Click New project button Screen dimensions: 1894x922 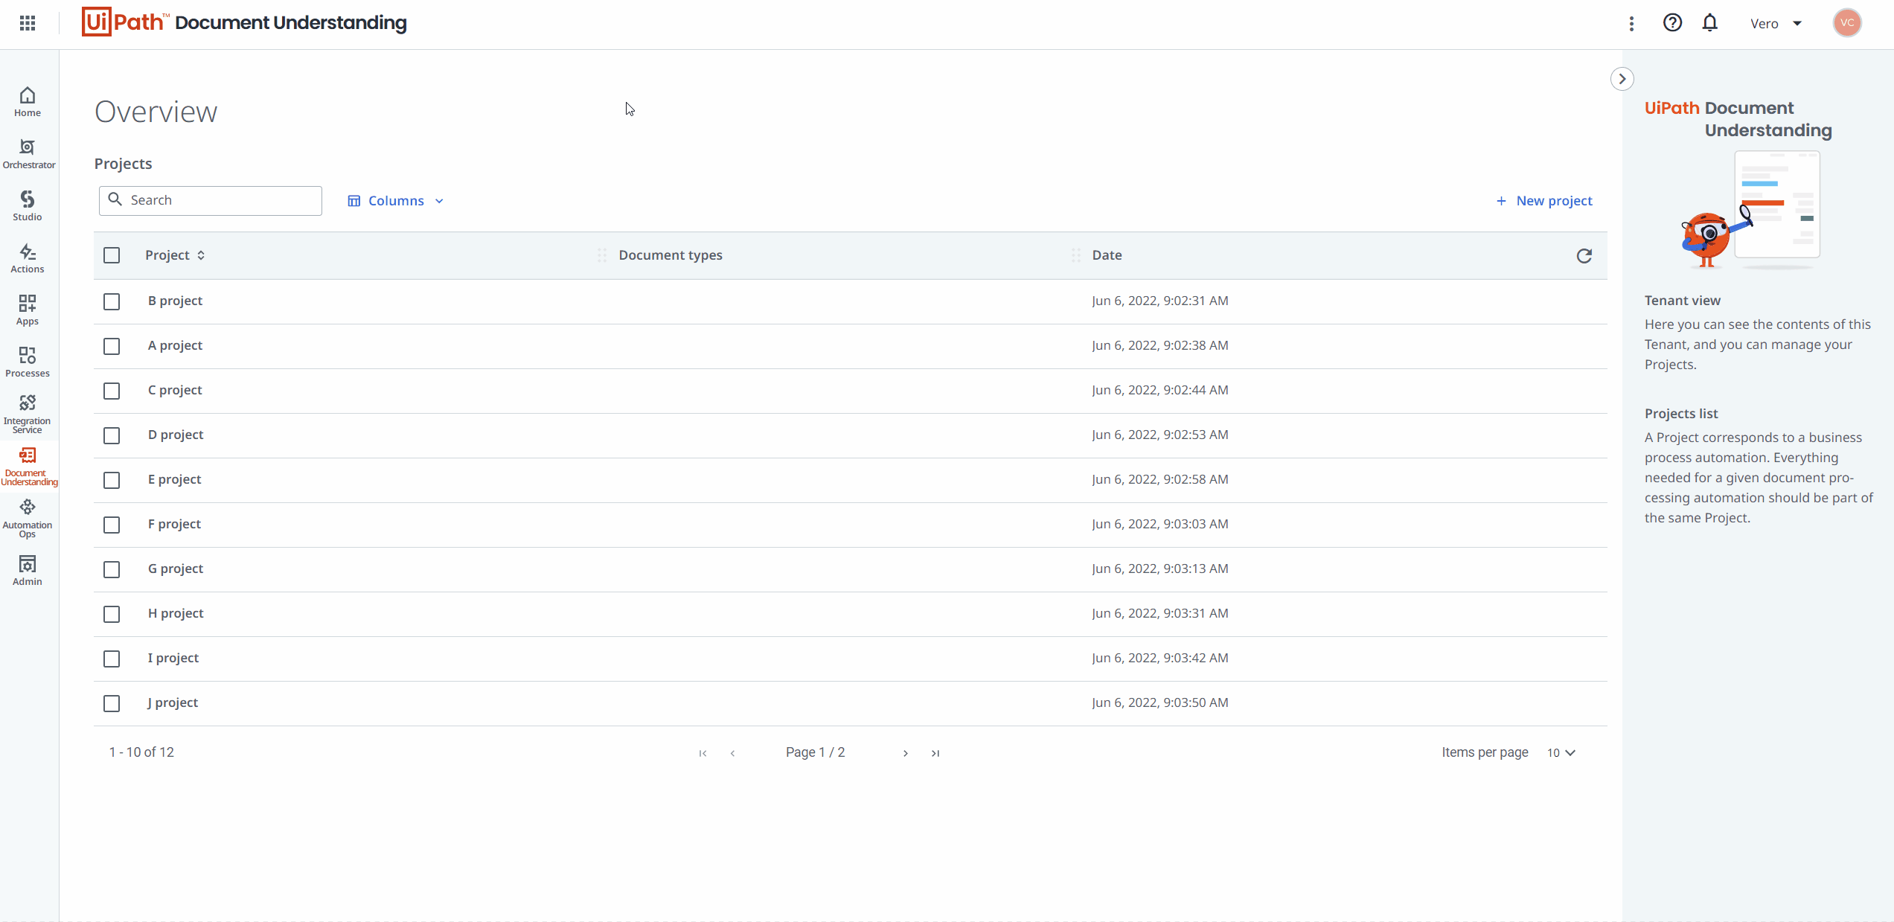coord(1544,201)
